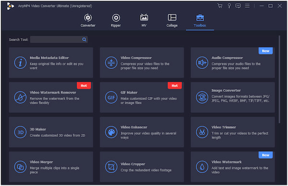
Task: Open Media Metadata Editor title
Action: tap(49, 58)
